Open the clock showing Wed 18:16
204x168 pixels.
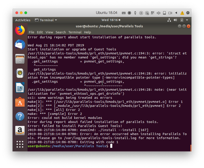pos(111,20)
